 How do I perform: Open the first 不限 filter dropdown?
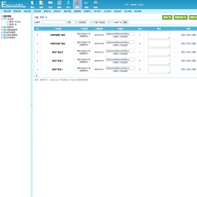click(72, 22)
